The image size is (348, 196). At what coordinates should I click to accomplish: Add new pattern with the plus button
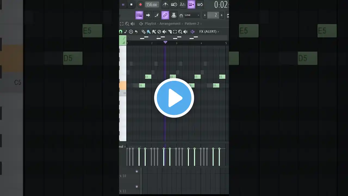[x=222, y=15]
